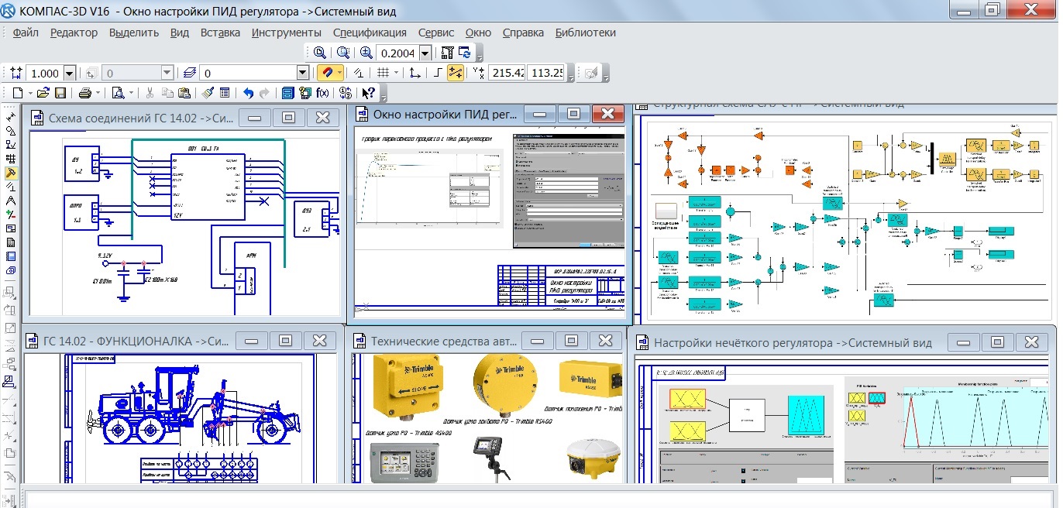Open the Справка menu
This screenshot has width=1063, height=508.
tap(523, 33)
